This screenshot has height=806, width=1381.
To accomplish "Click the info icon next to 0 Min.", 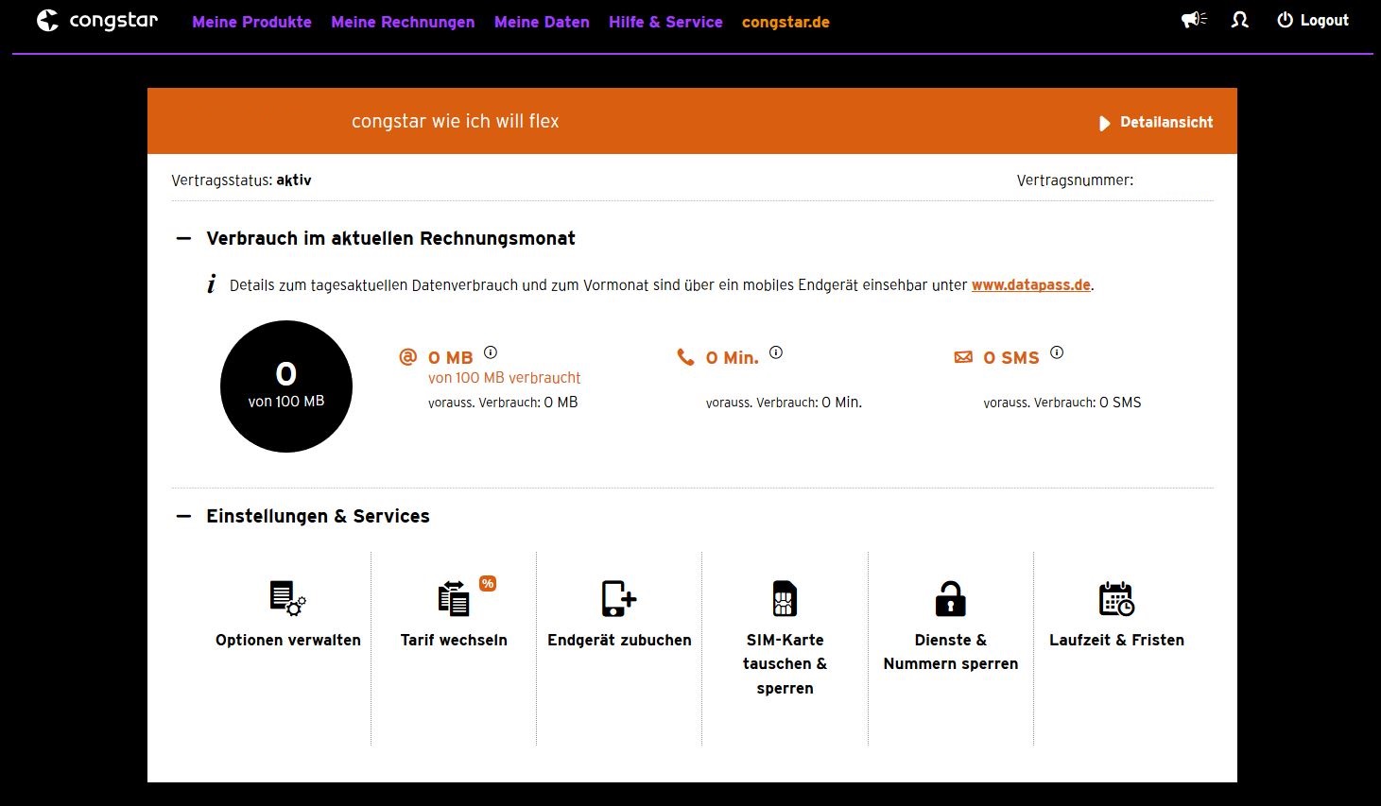I will [776, 352].
